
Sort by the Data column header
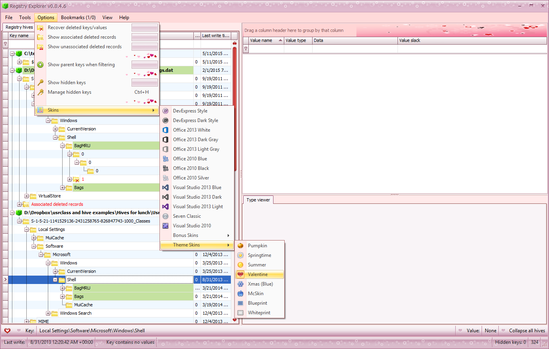355,40
